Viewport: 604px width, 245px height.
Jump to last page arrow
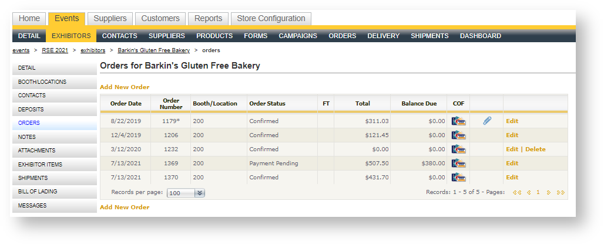pyautogui.click(x=561, y=192)
